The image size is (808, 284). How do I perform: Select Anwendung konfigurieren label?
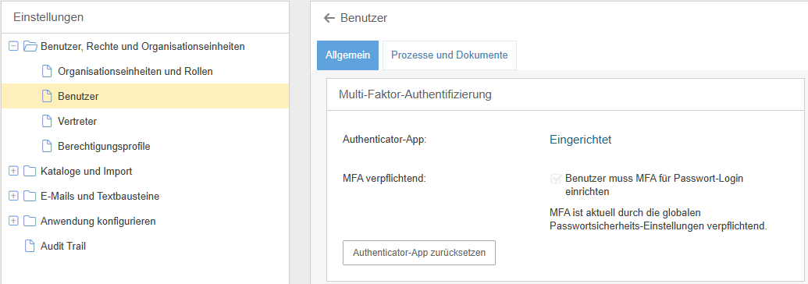click(x=98, y=221)
